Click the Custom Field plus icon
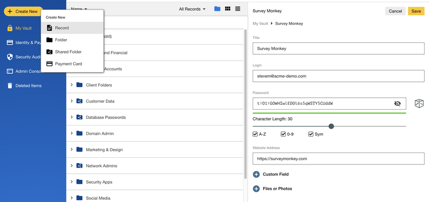429x202 pixels. coord(256,175)
